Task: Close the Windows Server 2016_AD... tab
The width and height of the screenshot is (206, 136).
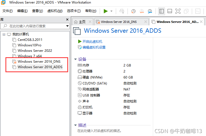Action: tap(201, 22)
